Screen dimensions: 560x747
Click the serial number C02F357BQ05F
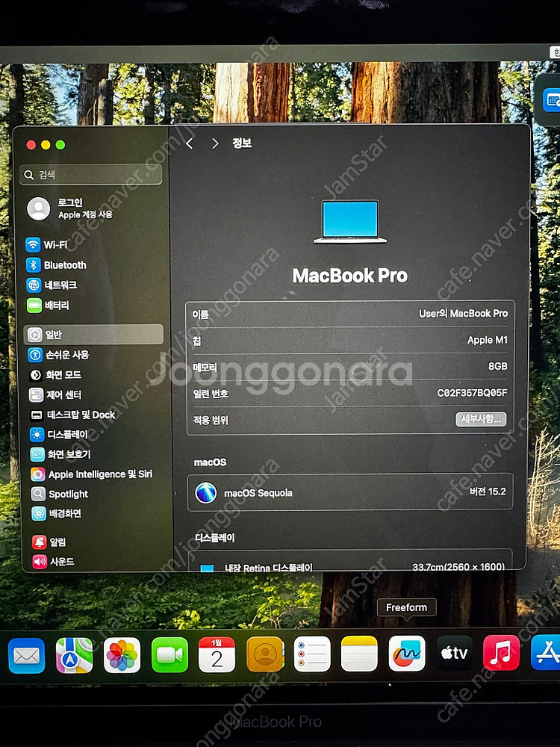tap(472, 393)
